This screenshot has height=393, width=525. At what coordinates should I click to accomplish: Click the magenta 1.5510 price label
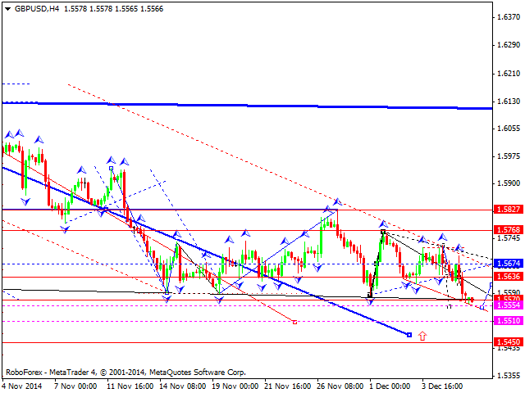(508, 321)
